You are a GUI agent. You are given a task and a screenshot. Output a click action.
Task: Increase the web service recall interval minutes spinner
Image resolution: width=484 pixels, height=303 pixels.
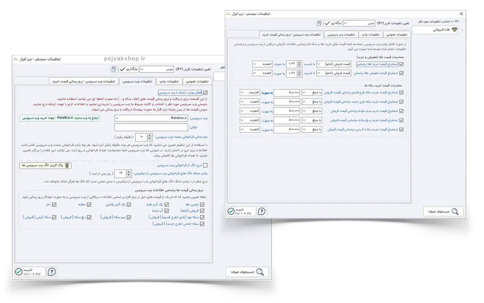[x=149, y=135]
